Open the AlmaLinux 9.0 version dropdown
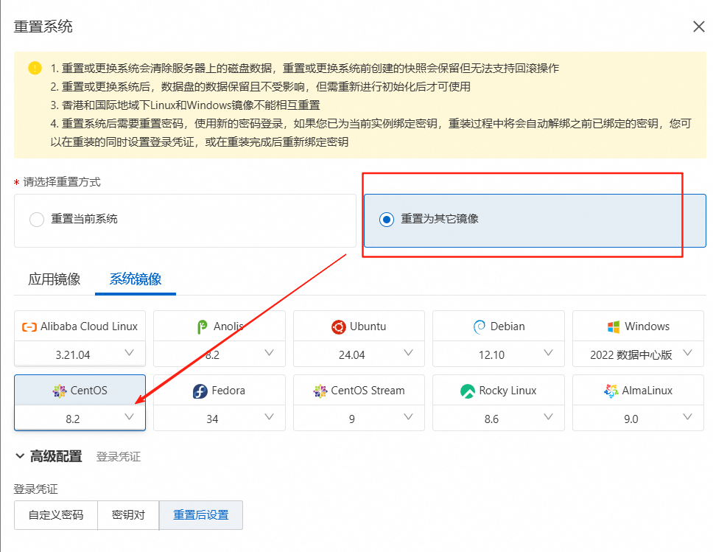 [x=638, y=418]
